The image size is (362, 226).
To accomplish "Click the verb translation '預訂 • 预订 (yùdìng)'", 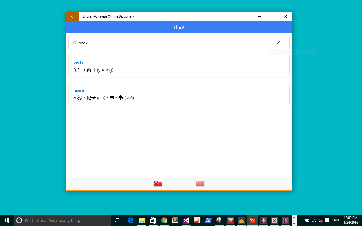I will tap(93, 70).
